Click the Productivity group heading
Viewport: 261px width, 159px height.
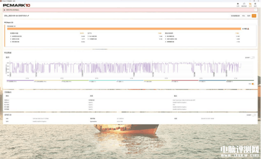[90, 33]
